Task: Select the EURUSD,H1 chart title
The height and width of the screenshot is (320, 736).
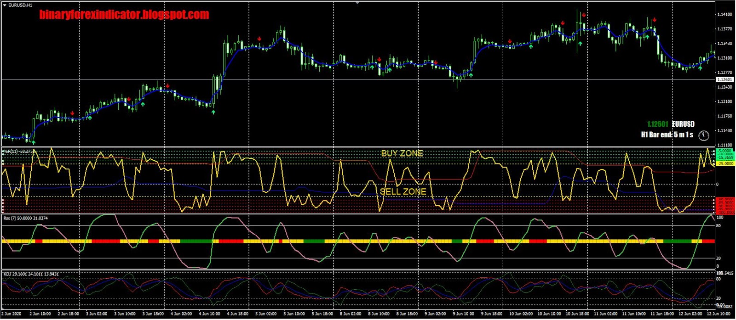Action: pos(20,5)
